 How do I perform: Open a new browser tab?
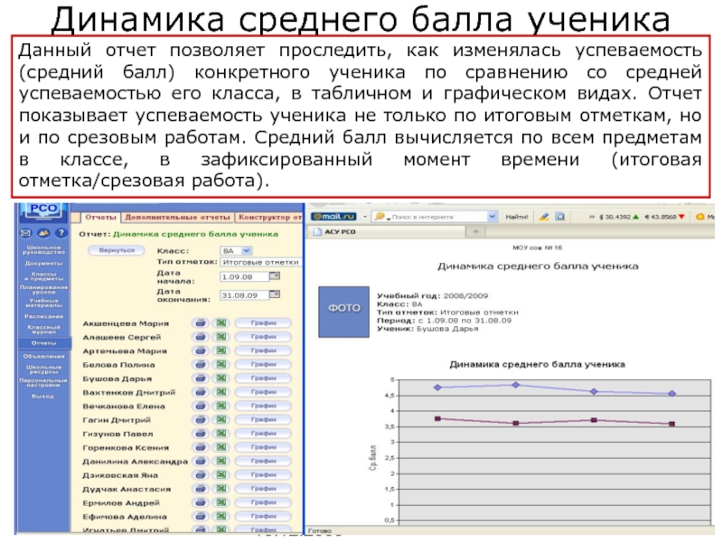coord(475,232)
